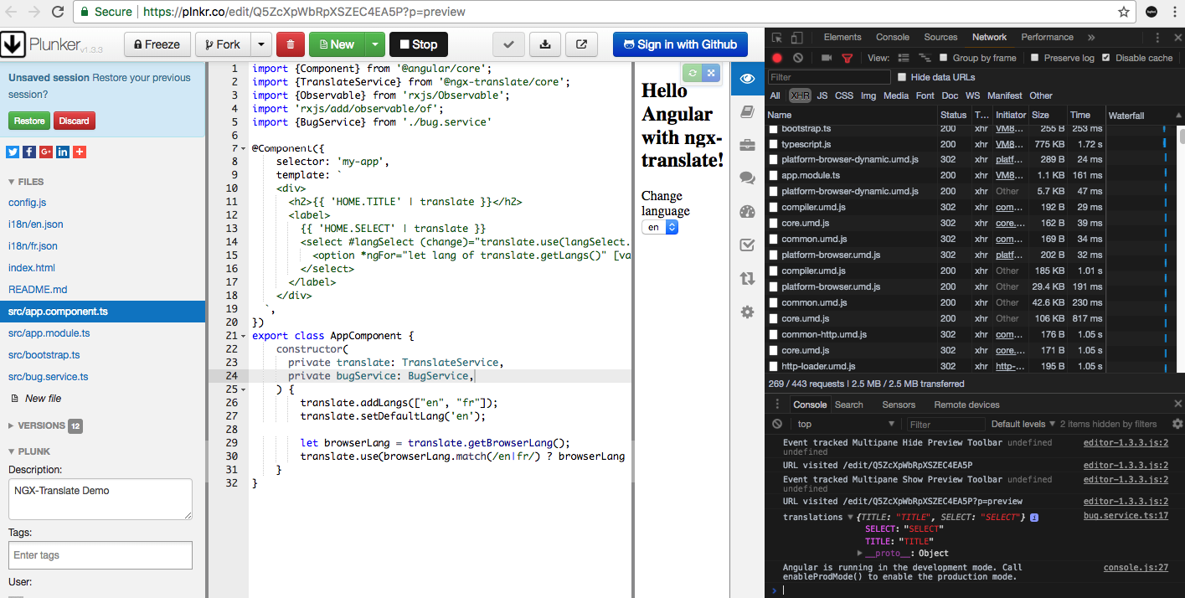Share plunk on Facebook
This screenshot has height=598, width=1185.
(29, 152)
